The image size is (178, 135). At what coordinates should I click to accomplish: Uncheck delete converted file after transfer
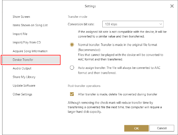click(x=72, y=94)
